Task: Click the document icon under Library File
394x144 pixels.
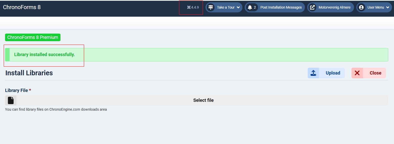Action: coord(11,100)
